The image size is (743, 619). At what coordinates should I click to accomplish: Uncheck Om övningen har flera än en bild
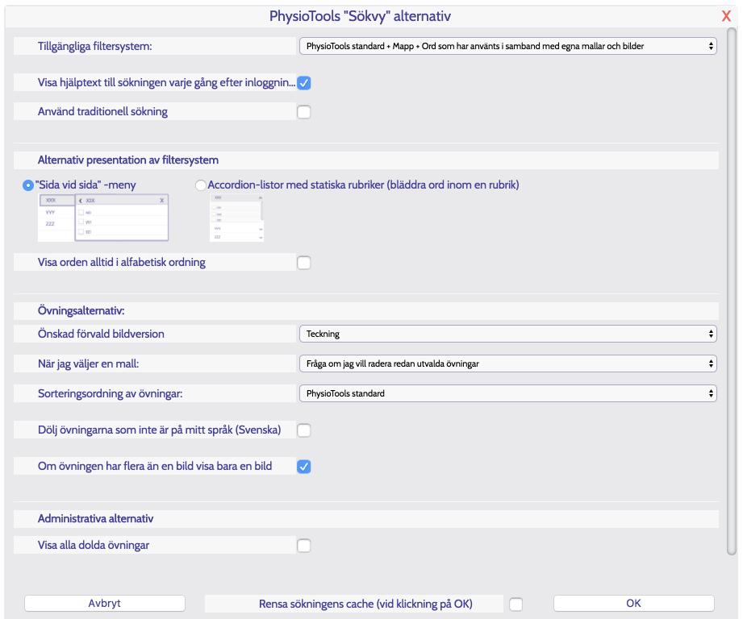(x=304, y=467)
